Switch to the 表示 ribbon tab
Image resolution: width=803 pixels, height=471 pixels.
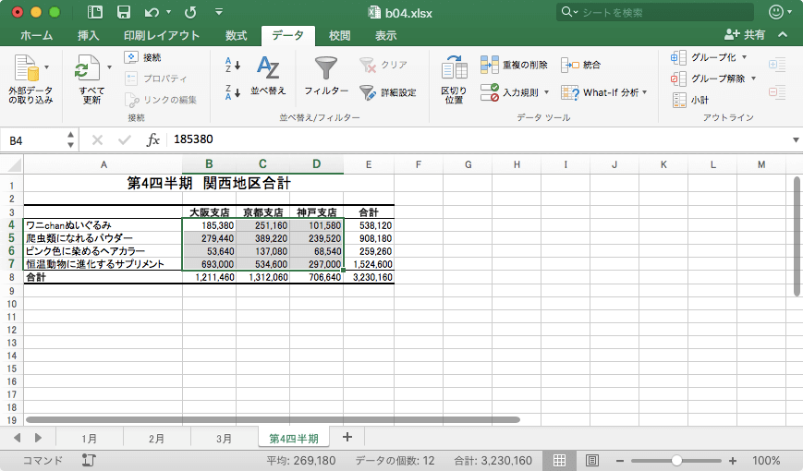[x=385, y=35]
